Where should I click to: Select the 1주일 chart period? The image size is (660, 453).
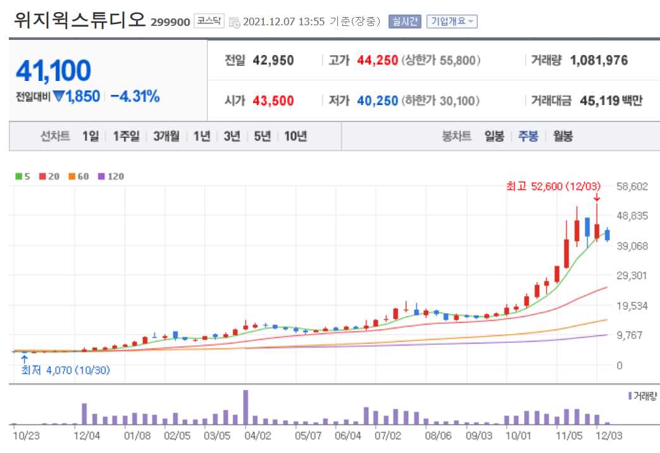point(126,136)
